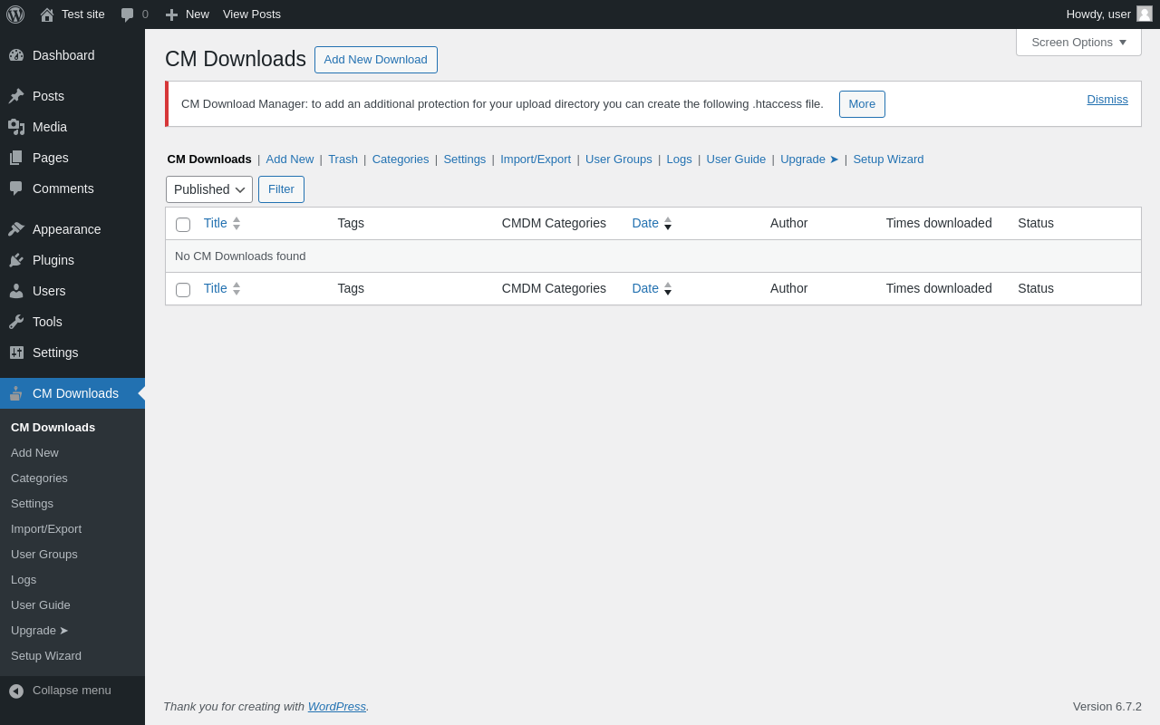
Task: Click the Comments speech bubble sidebar icon
Action: [16, 188]
